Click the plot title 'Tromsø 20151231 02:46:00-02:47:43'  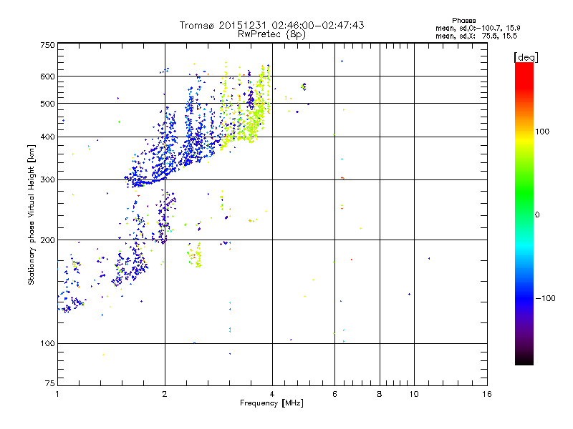click(271, 25)
